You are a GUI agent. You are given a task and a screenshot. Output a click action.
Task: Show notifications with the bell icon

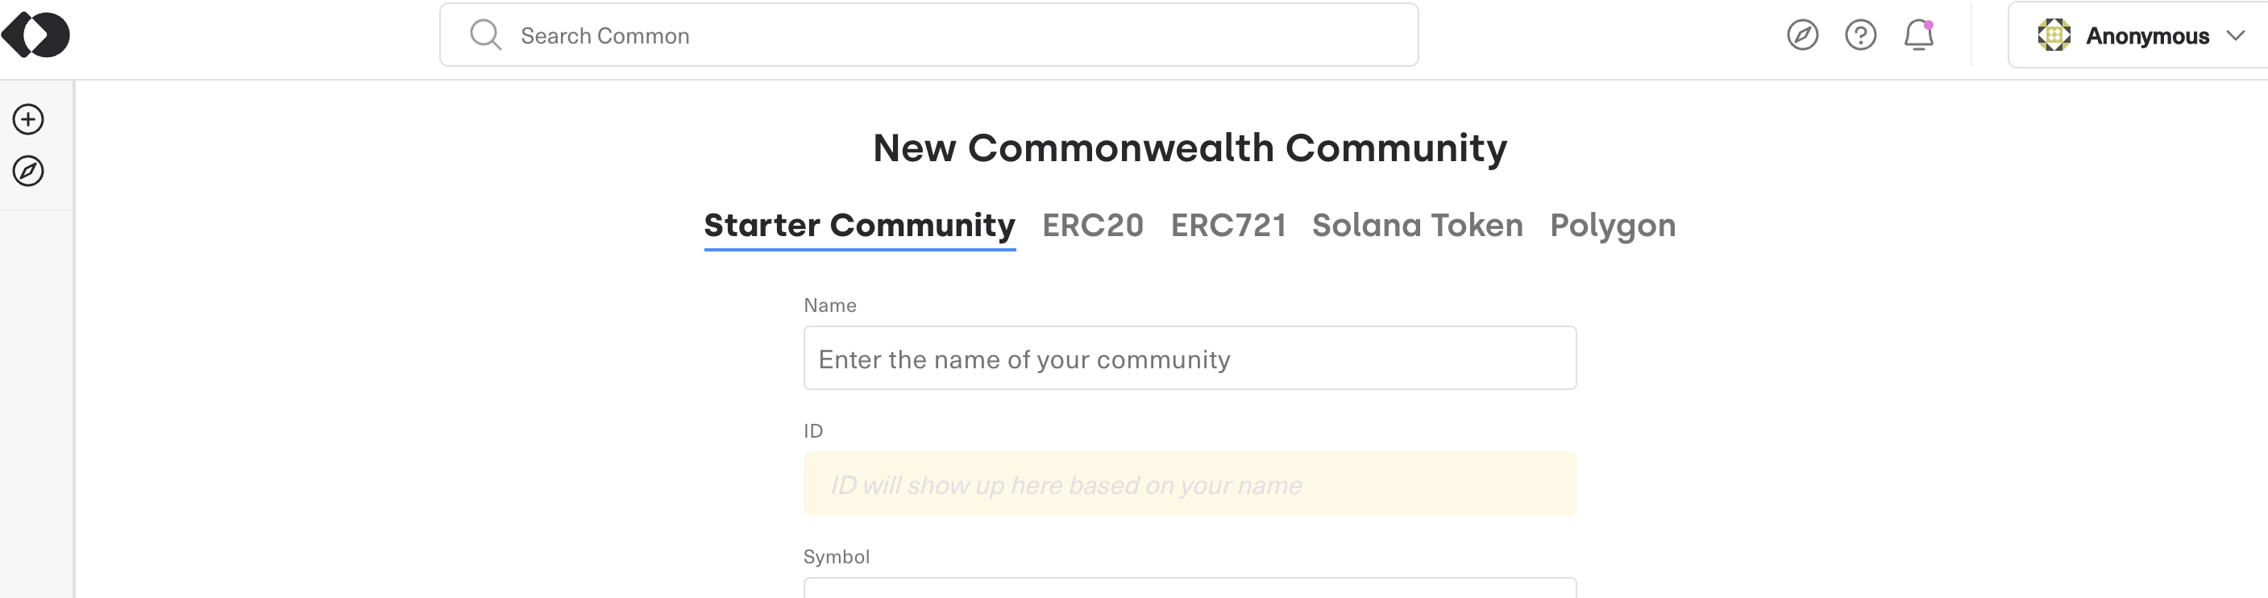[1918, 35]
